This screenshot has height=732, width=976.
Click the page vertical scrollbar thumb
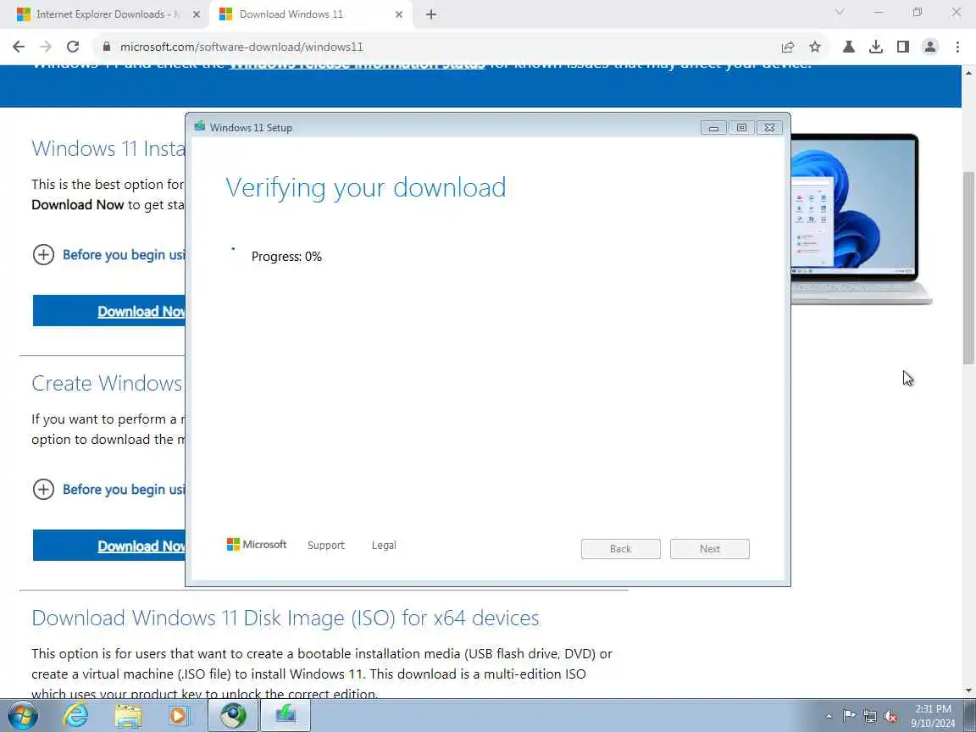[968, 268]
